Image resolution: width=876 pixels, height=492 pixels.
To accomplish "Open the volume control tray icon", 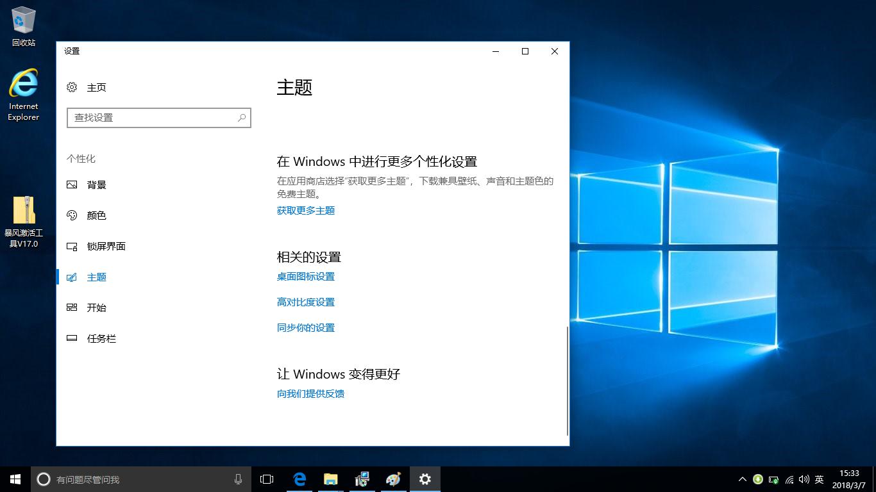I will (804, 479).
